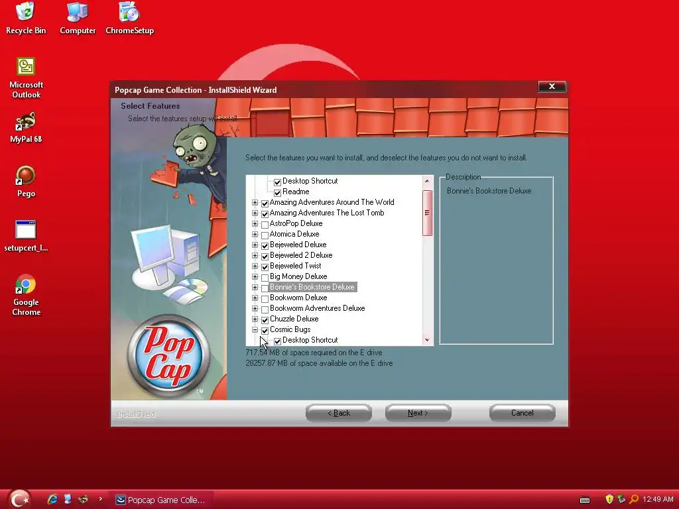
Task: Uncheck the Chuzzle Deluxe checkbox
Action: tap(265, 320)
